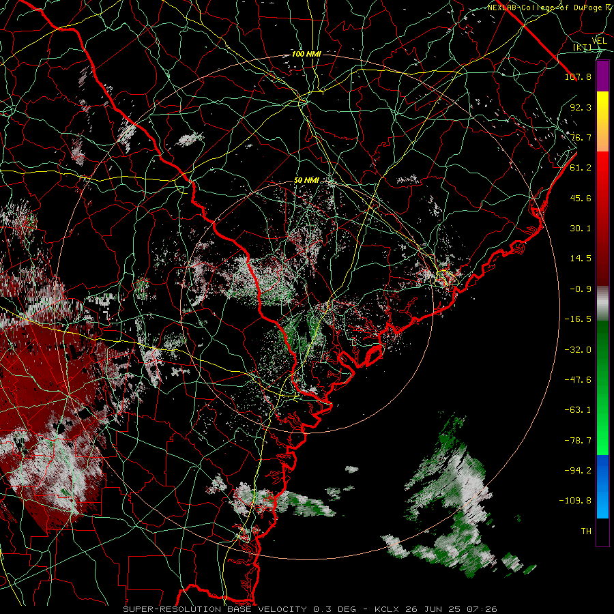Click the 50 NMI range ring label
The image size is (614, 614).
tap(306, 181)
